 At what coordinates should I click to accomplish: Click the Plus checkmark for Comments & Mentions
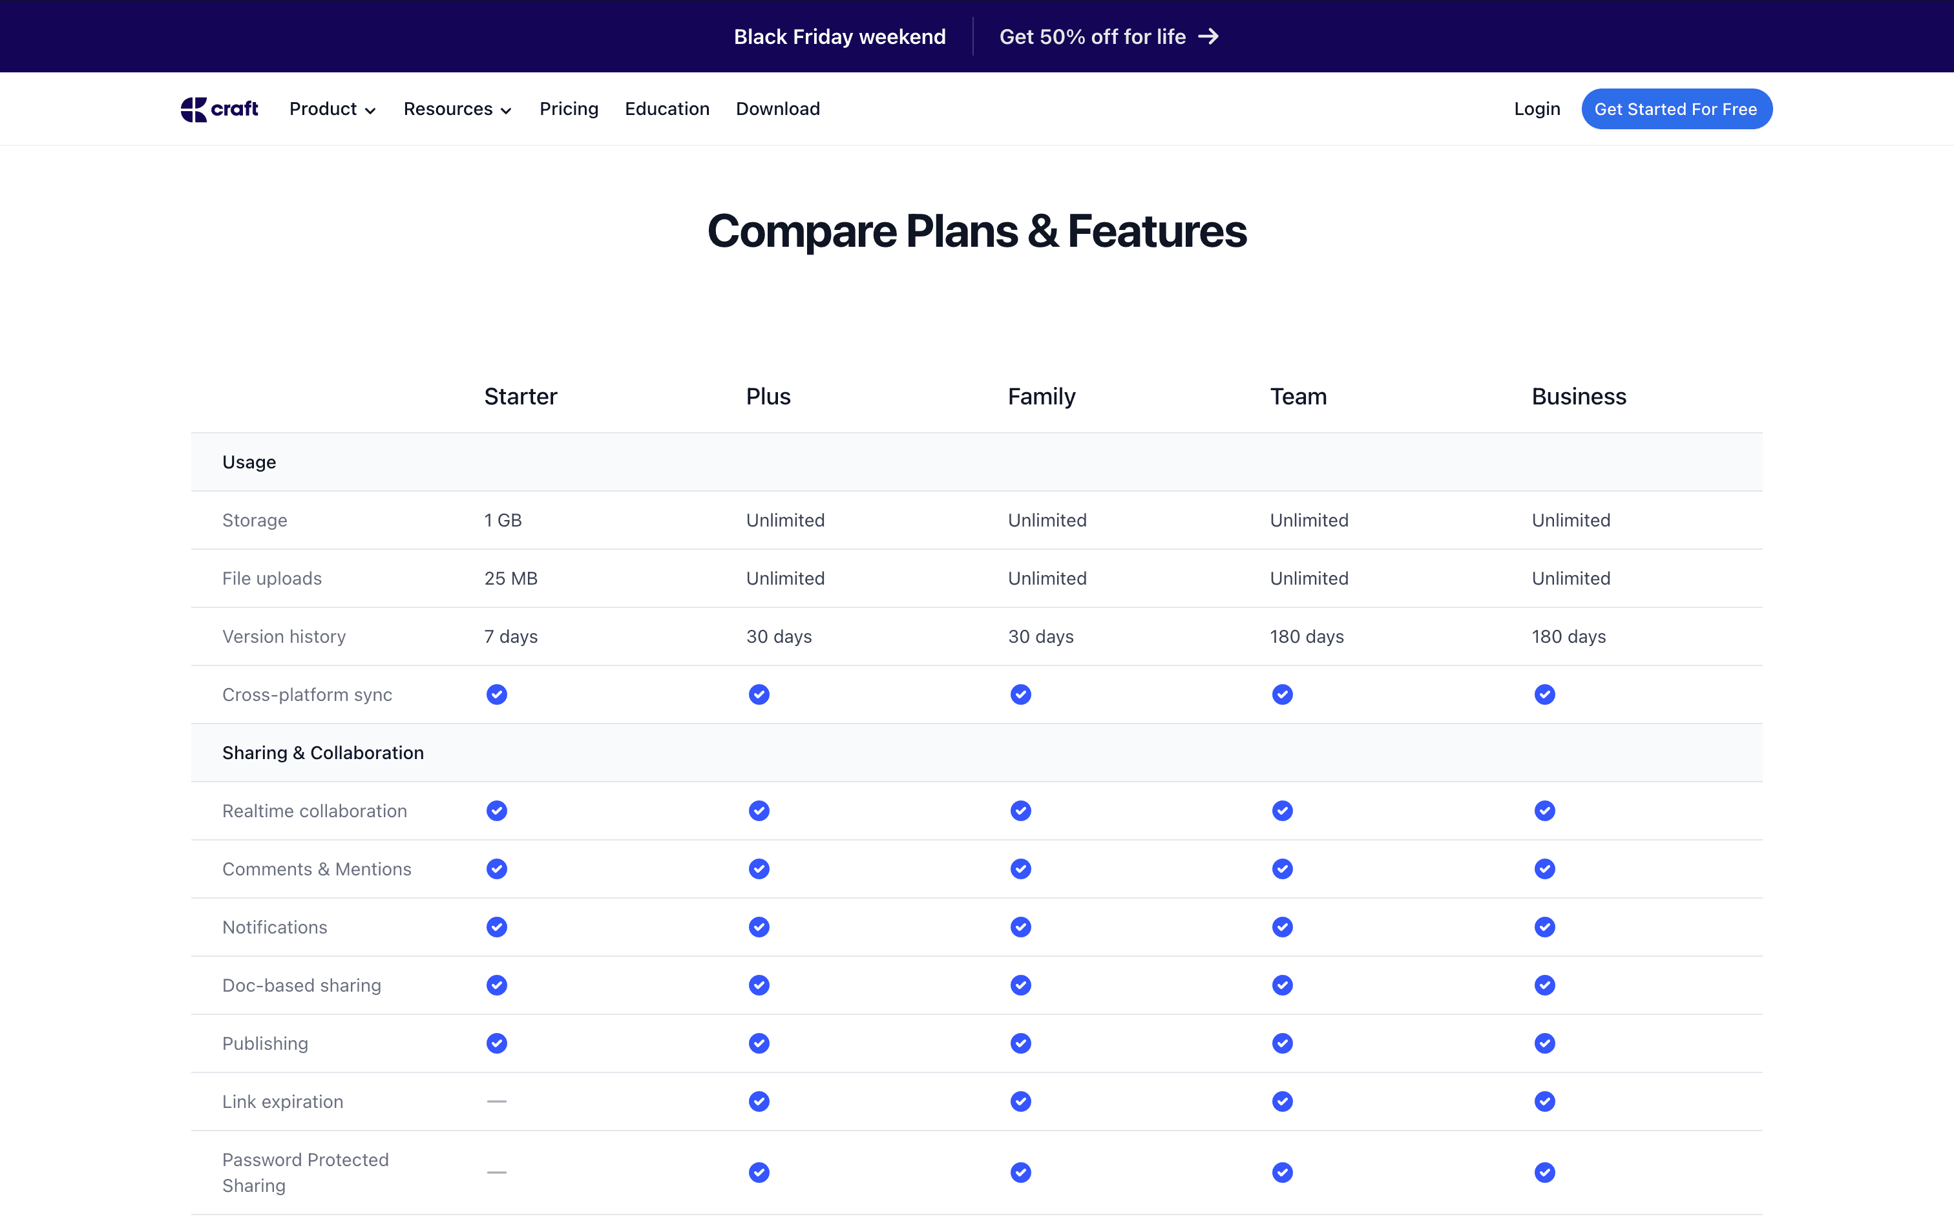point(758,869)
